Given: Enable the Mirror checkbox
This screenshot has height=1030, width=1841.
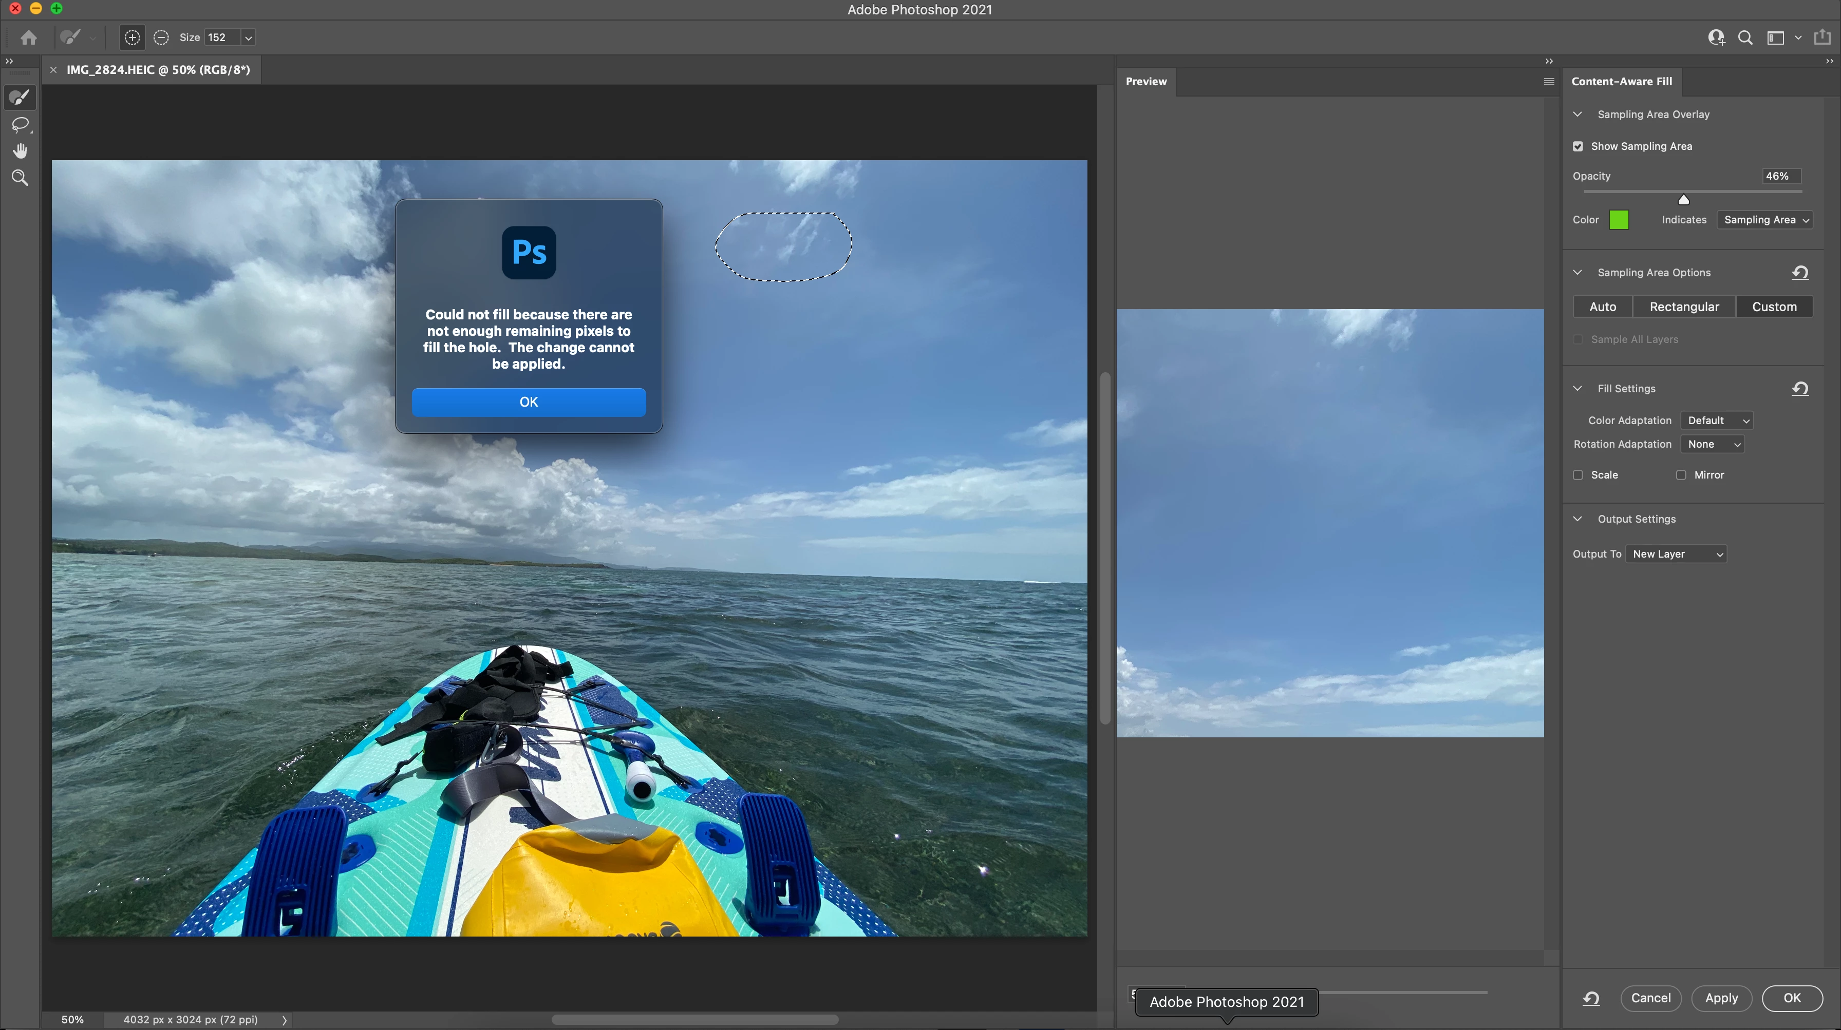Looking at the screenshot, I should (1681, 475).
